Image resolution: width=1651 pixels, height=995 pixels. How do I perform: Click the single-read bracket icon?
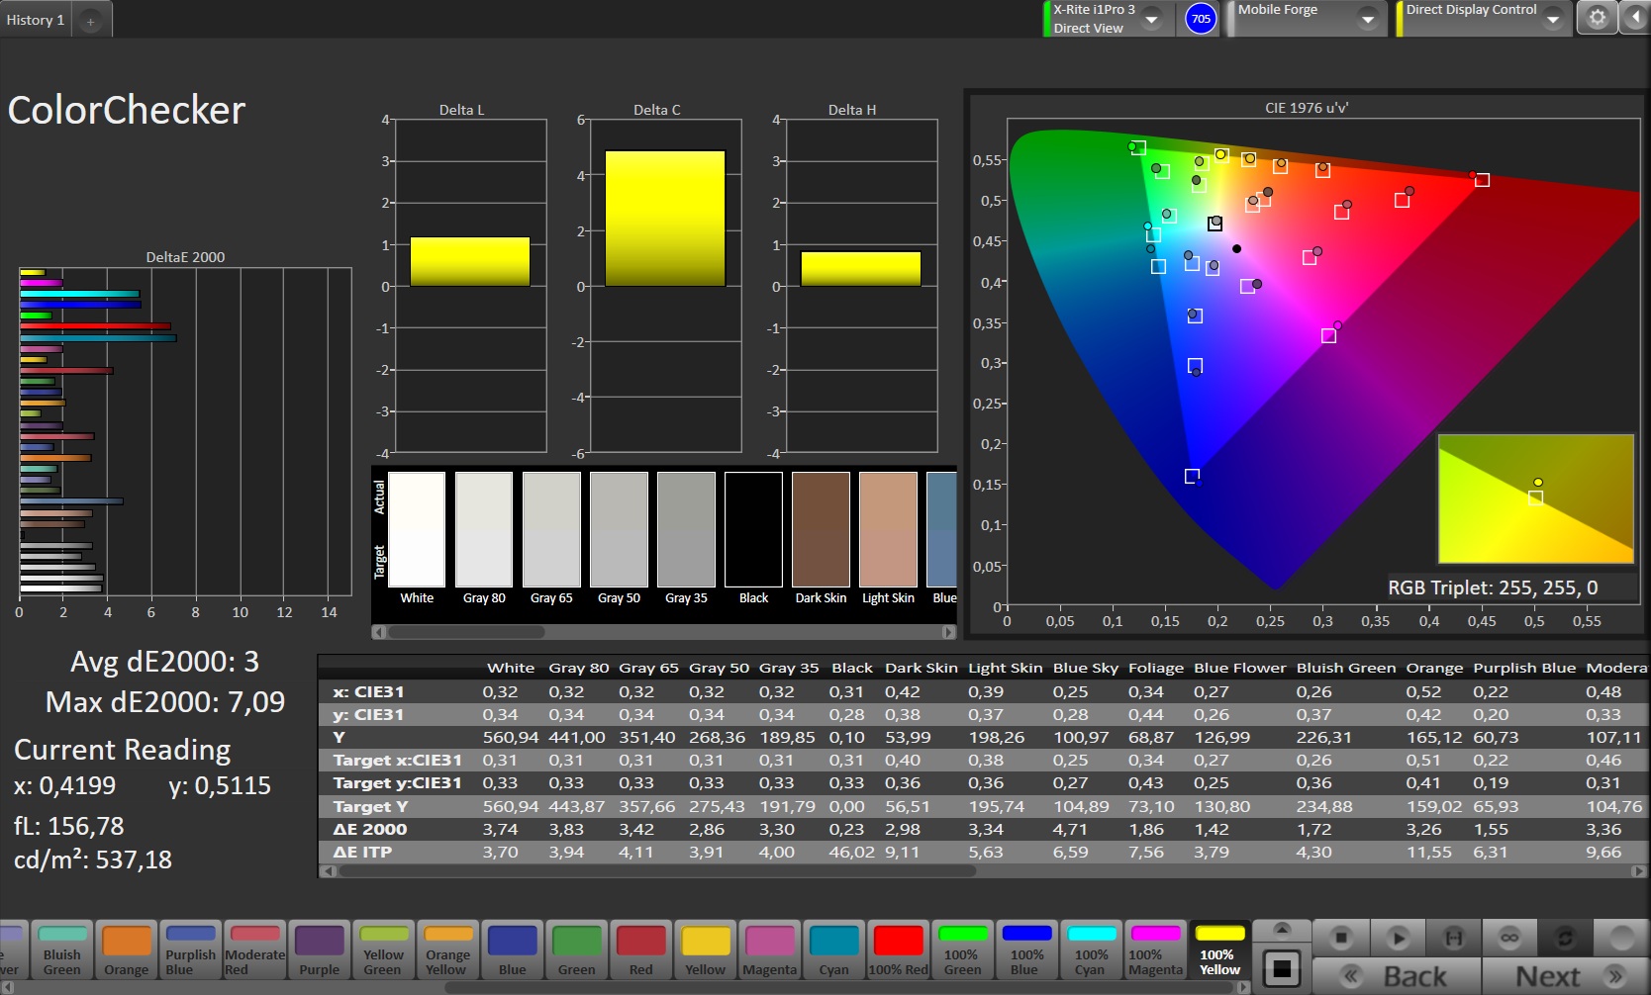(x=1453, y=937)
